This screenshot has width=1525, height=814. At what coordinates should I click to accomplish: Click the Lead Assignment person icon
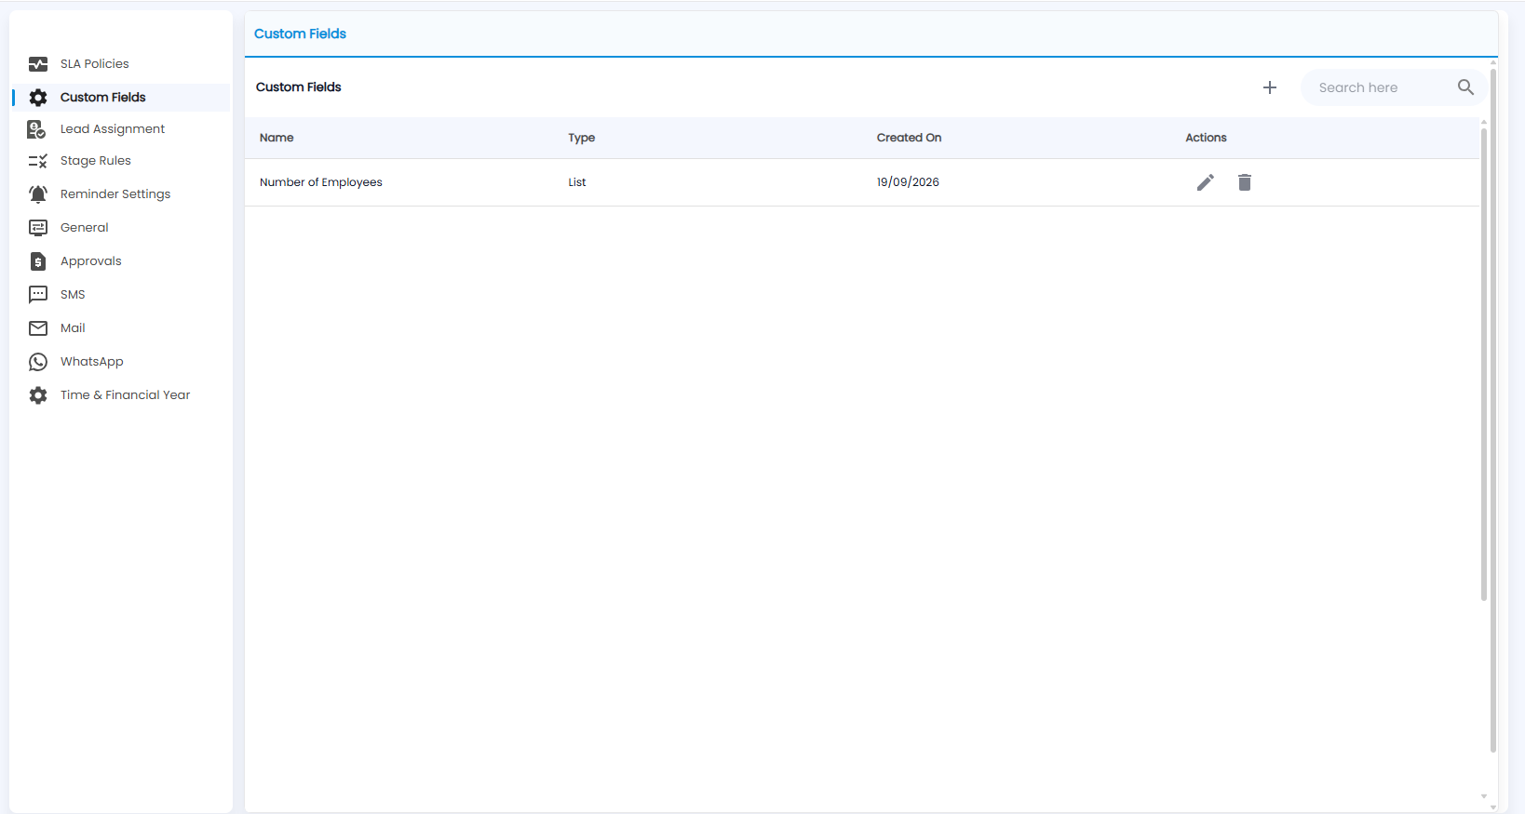37,129
